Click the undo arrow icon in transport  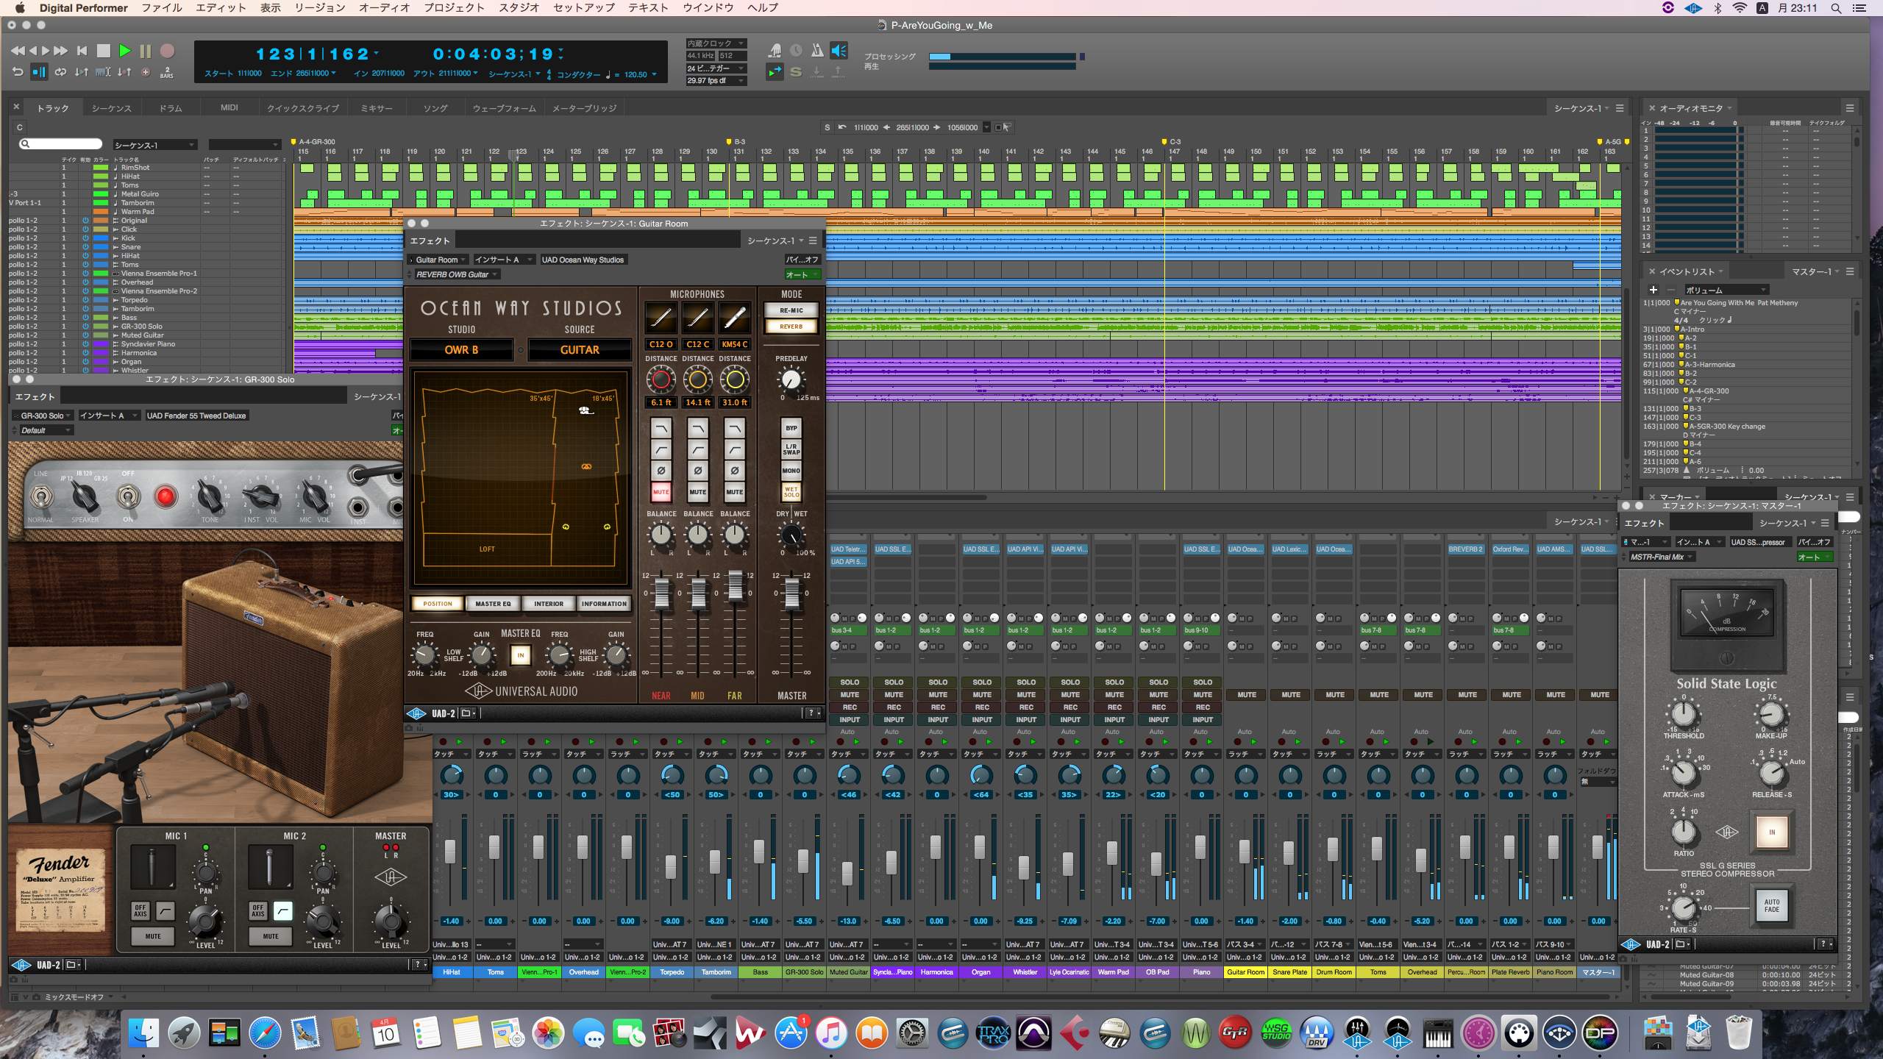click(x=18, y=72)
